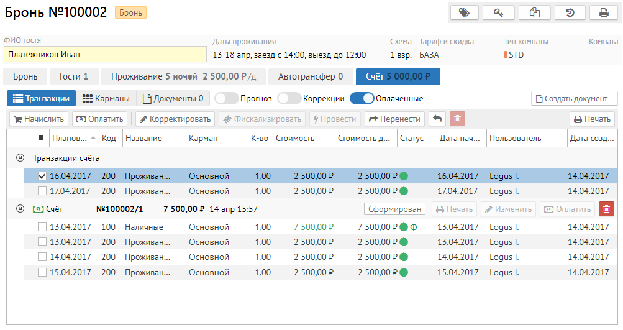Open booking history with clock icon
The width and height of the screenshot is (623, 330).
click(x=569, y=12)
